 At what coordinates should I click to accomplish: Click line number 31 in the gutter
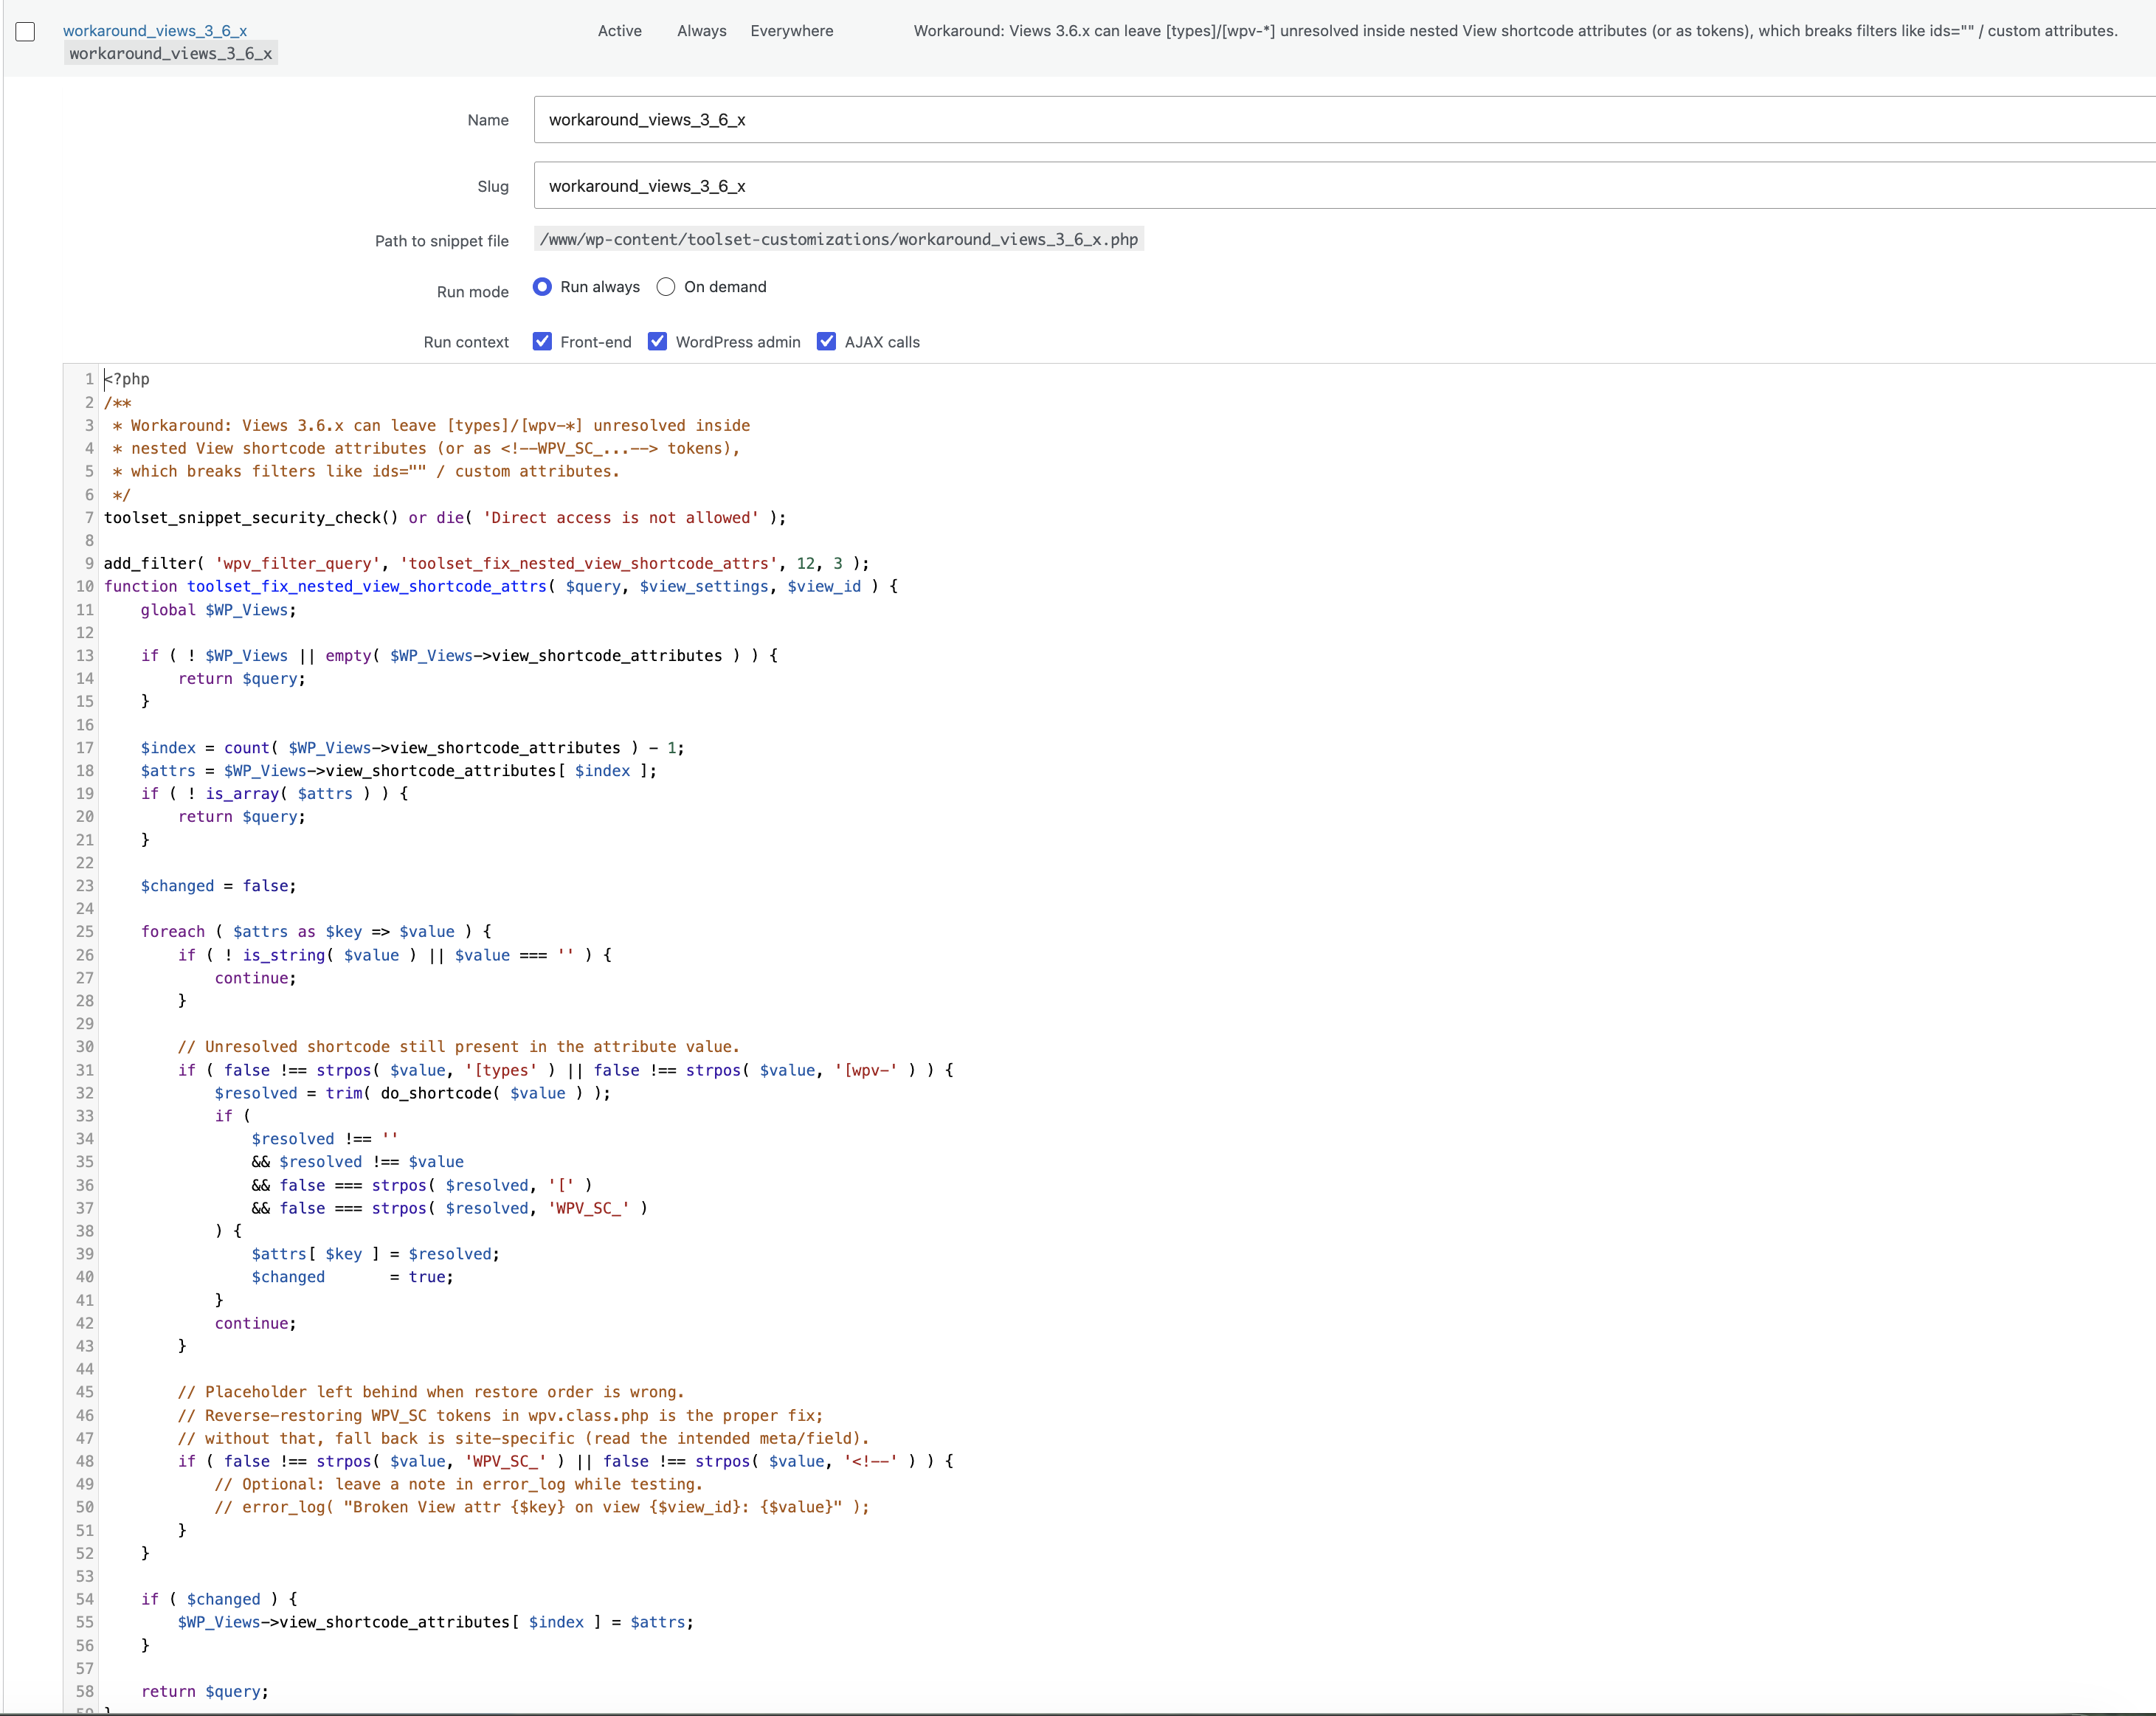click(85, 1070)
